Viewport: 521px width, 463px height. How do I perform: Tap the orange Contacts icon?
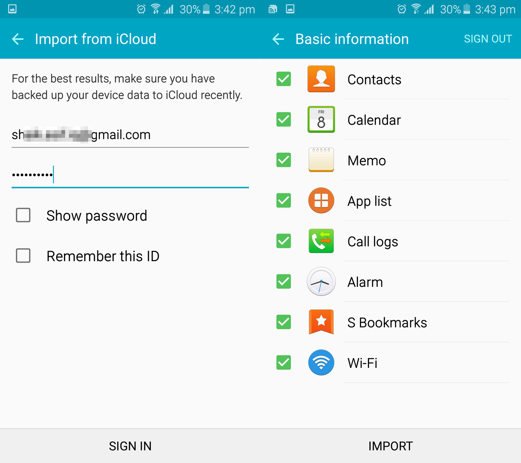(x=321, y=79)
